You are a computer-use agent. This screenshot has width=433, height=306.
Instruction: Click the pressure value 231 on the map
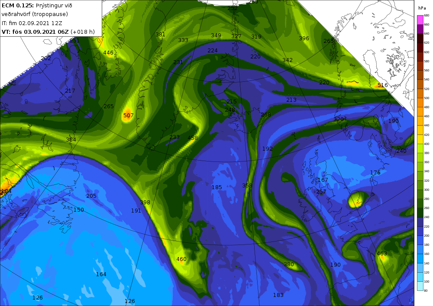[x=178, y=62]
